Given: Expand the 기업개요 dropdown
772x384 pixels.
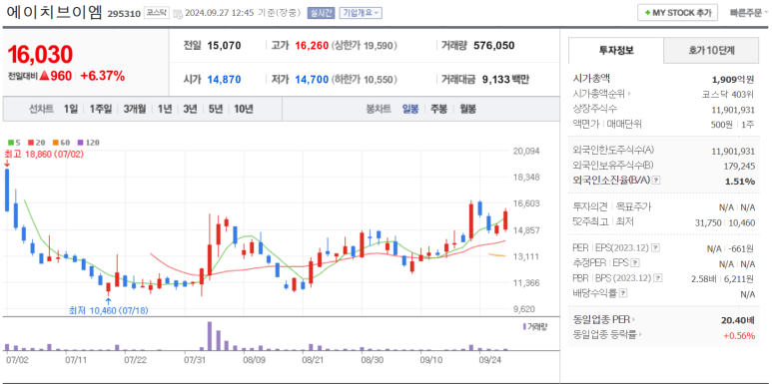Looking at the screenshot, I should (x=361, y=13).
